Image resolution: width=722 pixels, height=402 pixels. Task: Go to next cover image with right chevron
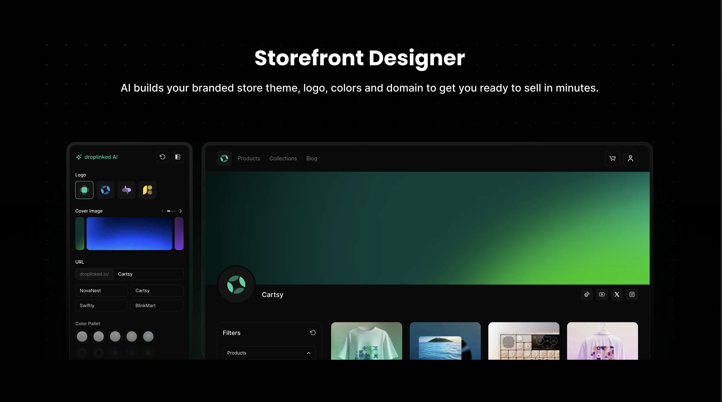coord(181,211)
